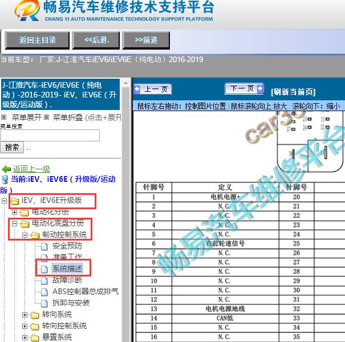Expand 电动化分册 tree node

coord(14,212)
